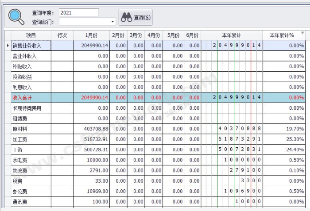
Task: Click the large magnifying glass icon
Action: click(16, 16)
